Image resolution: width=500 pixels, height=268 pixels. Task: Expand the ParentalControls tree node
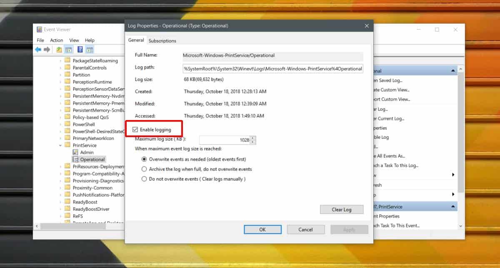[60, 68]
